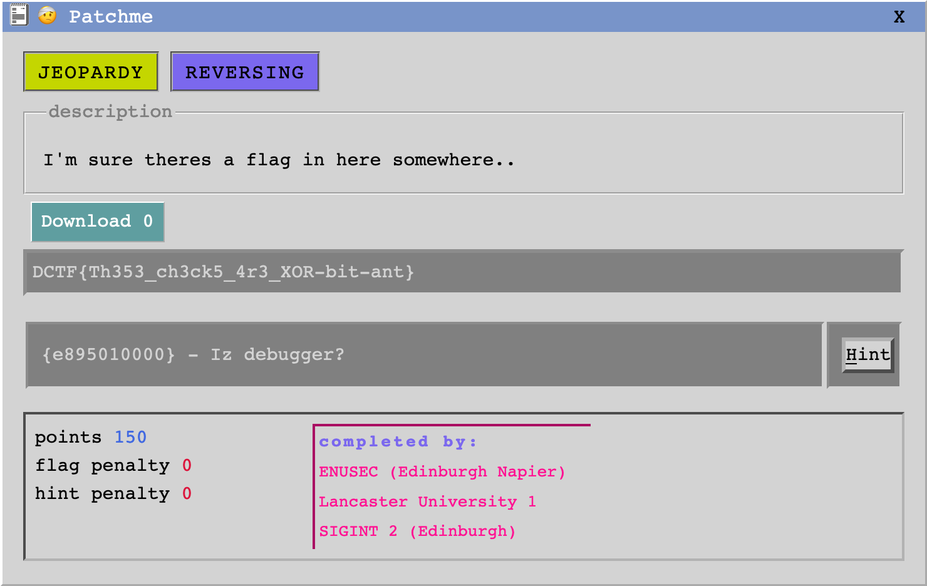Screen dimensions: 927x586
Task: Click the ENUSEC (Edinburgh Napier) entry
Action: coord(442,471)
